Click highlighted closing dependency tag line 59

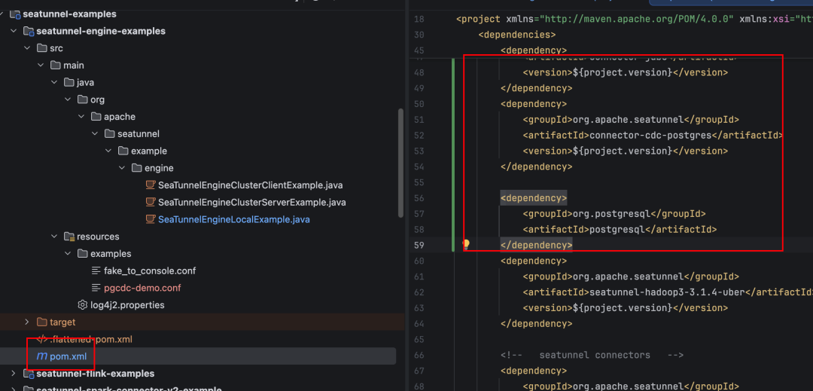click(536, 245)
